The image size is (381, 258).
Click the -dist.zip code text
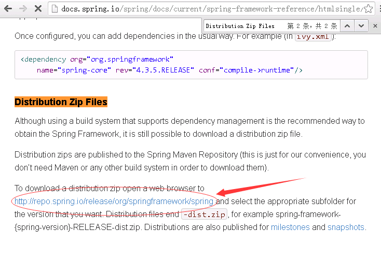204,214
